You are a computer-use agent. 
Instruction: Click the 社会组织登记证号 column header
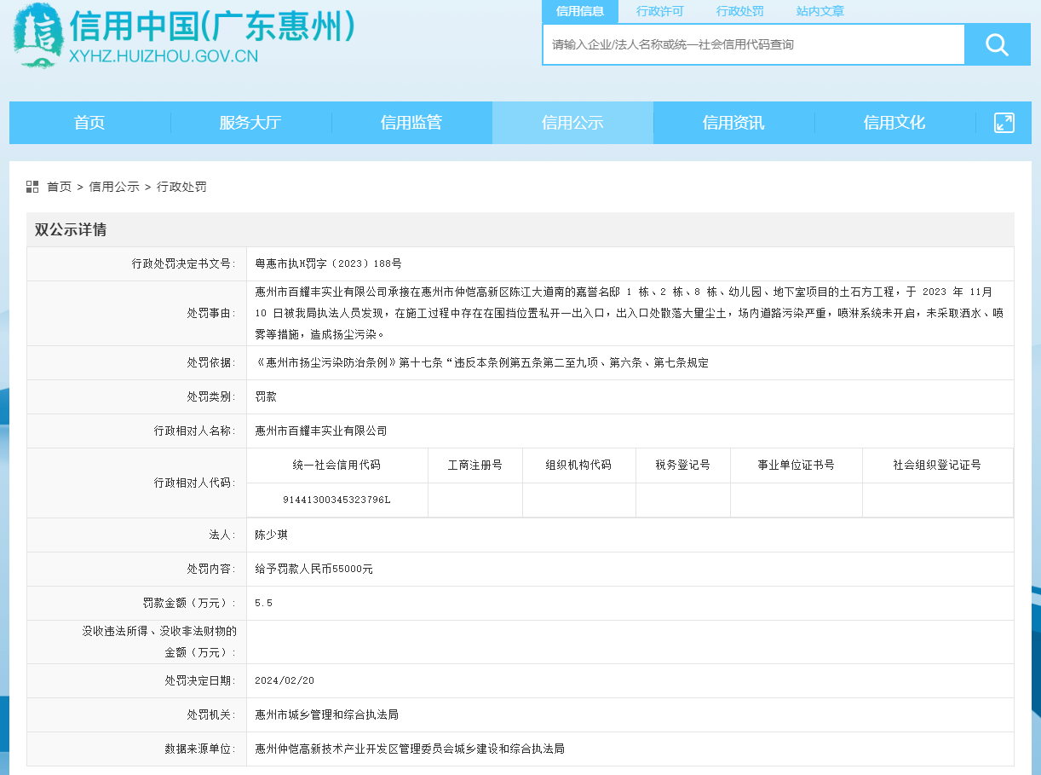[x=937, y=466]
